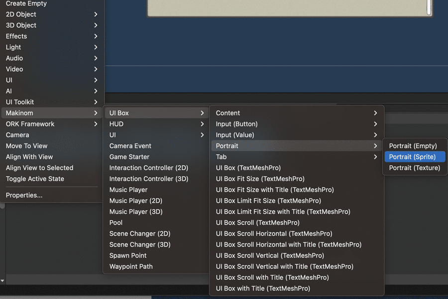Select Align With View
Screen dimensions: 448x299
click(x=51, y=157)
